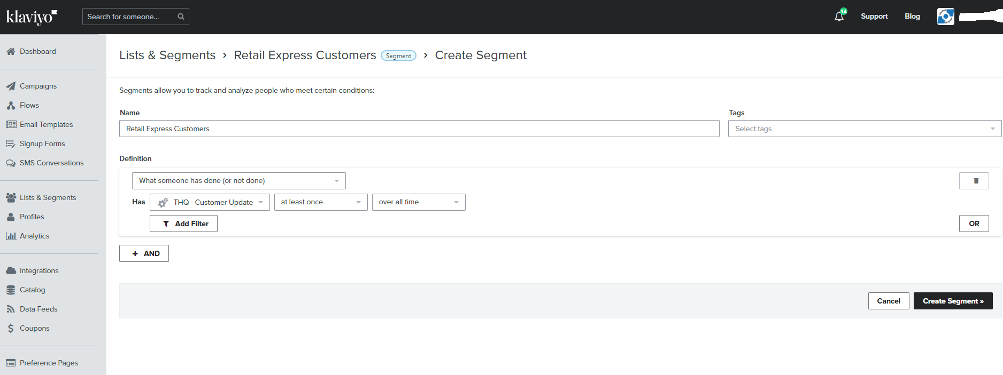Open condition type dropdown 'What someone has done'
Viewport: 1003px width, 375px height.
[239, 181]
